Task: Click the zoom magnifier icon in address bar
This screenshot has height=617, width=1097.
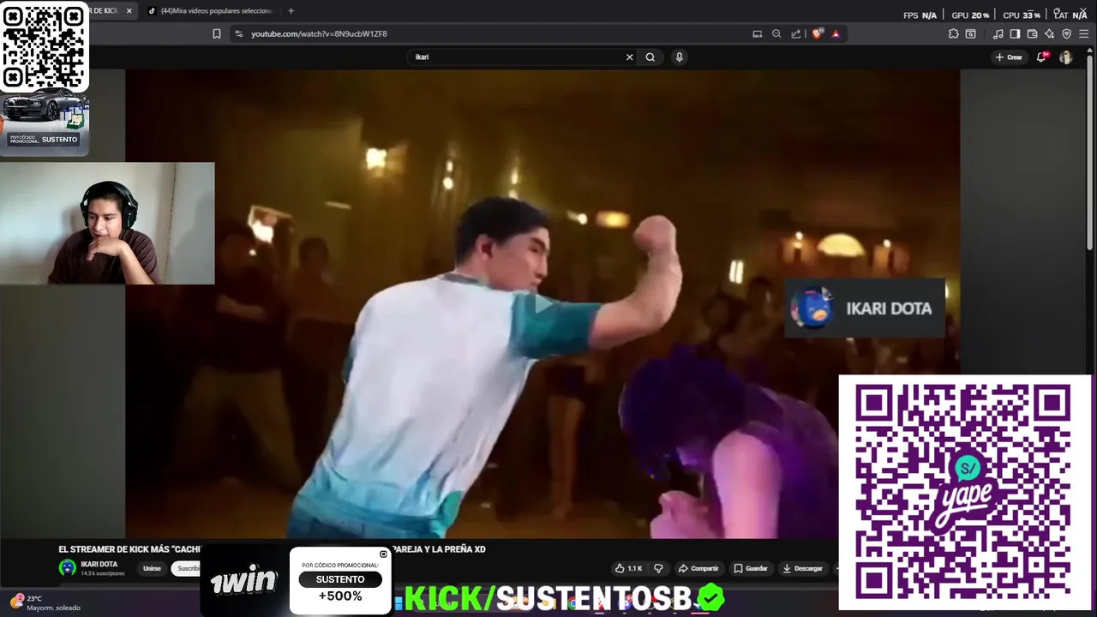Action: (776, 33)
